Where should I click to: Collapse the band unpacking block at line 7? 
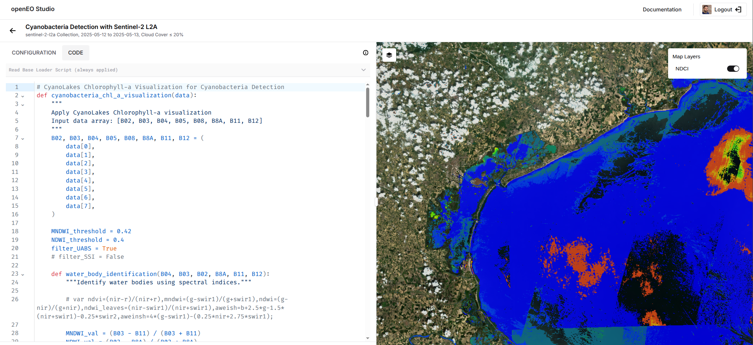[23, 138]
